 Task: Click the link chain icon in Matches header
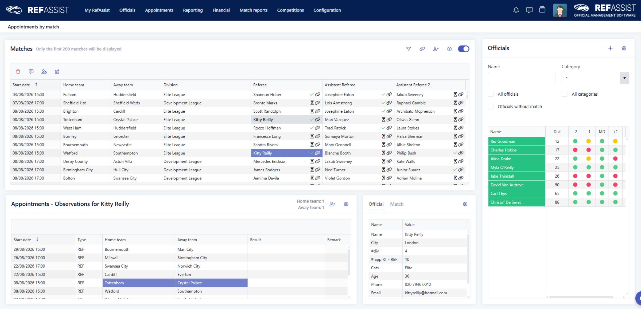click(x=422, y=49)
